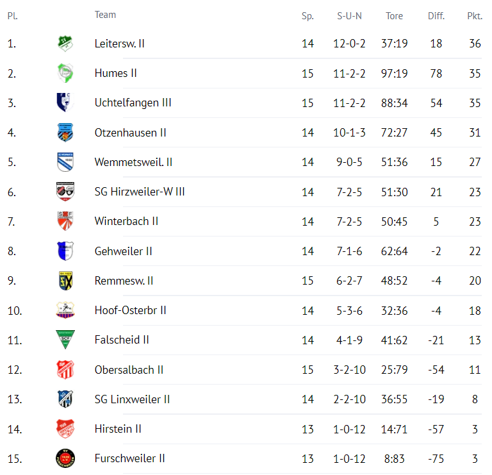Click the Leitersw. II club crest
The image size is (492, 475).
pos(65,44)
